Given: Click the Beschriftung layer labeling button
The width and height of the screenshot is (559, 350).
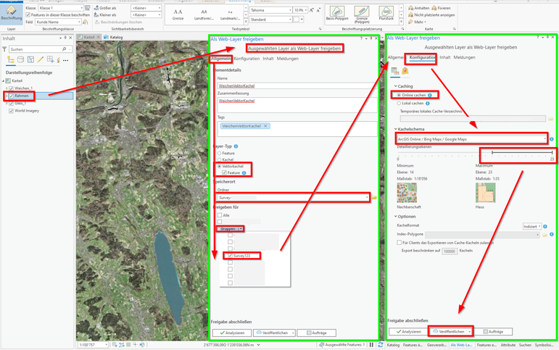Looking at the screenshot, I should click(12, 13).
